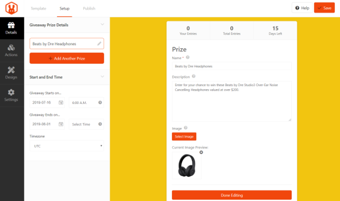Image resolution: width=340 pixels, height=201 pixels.
Task: Click the pencil edit icon on prize
Action: (99, 44)
